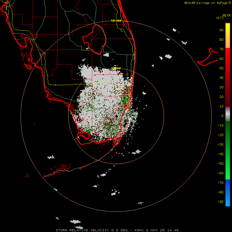This screenshot has height=232, width=232.
Task: Click the -20 knot scale label
Action: [220, 135]
